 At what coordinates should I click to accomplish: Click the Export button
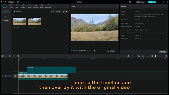pos(152,2)
